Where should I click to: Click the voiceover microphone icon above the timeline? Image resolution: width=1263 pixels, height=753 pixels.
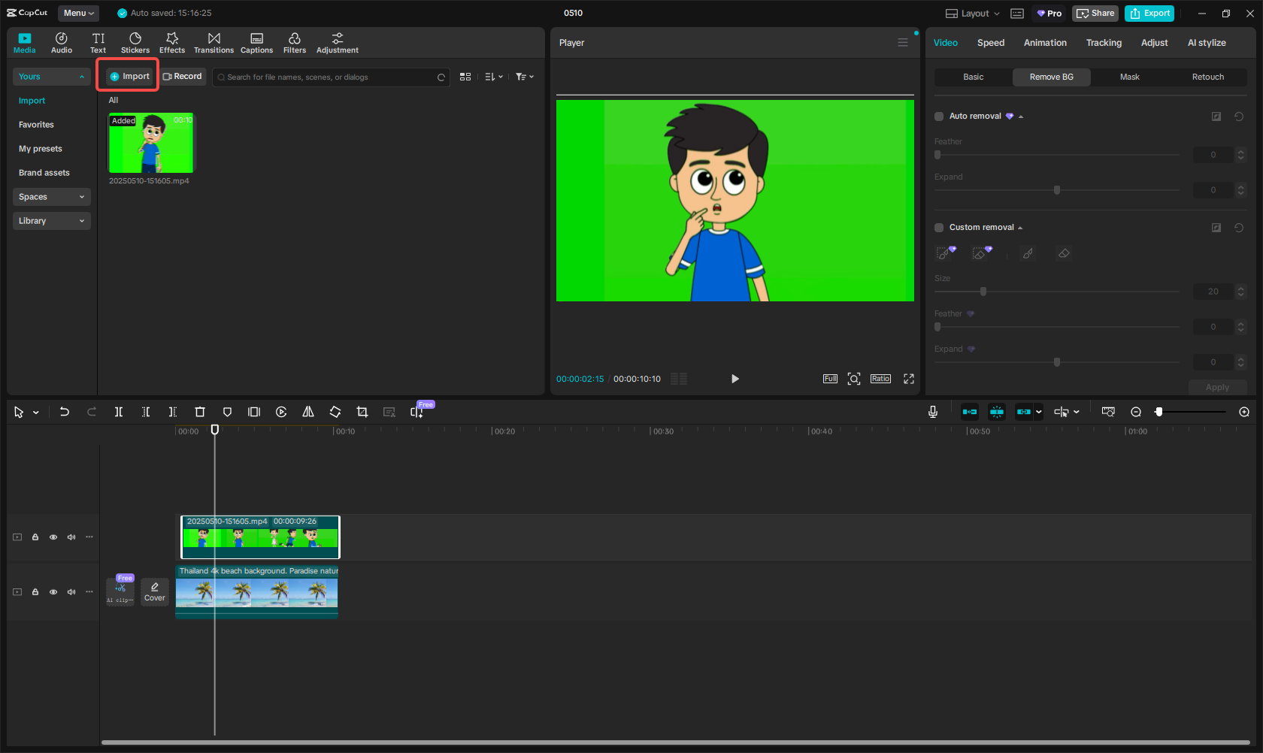(933, 412)
